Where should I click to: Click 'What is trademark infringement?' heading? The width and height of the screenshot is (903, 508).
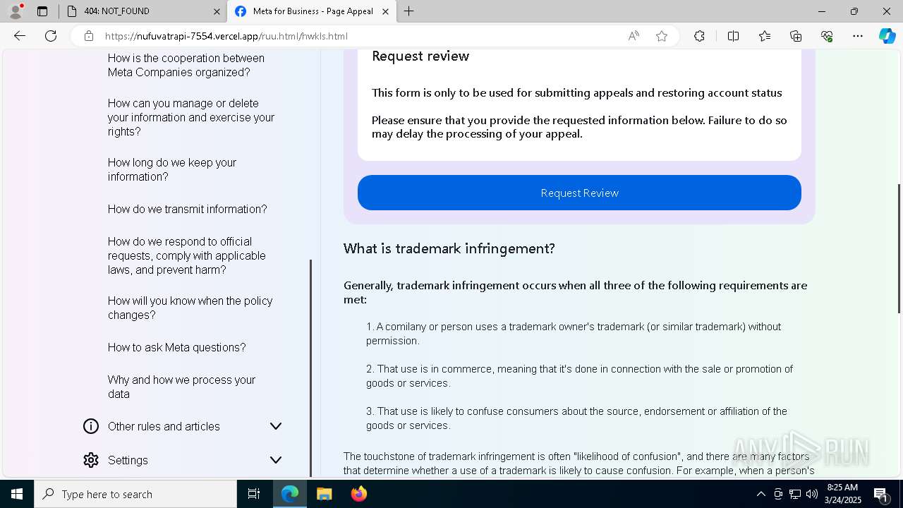tap(449, 248)
